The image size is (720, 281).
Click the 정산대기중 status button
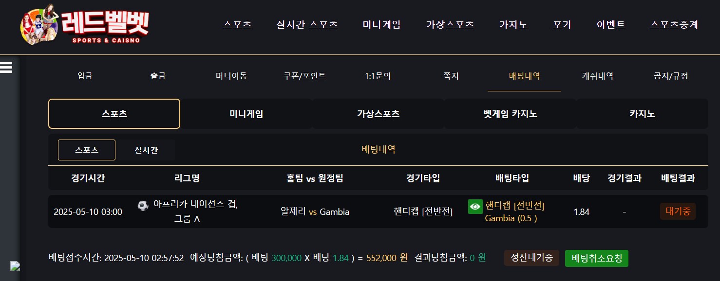(531, 258)
